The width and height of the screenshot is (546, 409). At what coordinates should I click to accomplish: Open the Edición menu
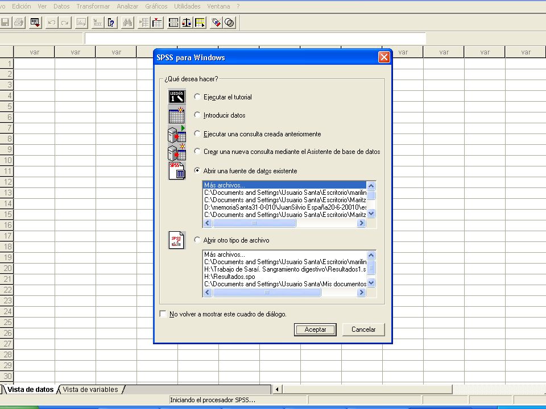(x=21, y=6)
